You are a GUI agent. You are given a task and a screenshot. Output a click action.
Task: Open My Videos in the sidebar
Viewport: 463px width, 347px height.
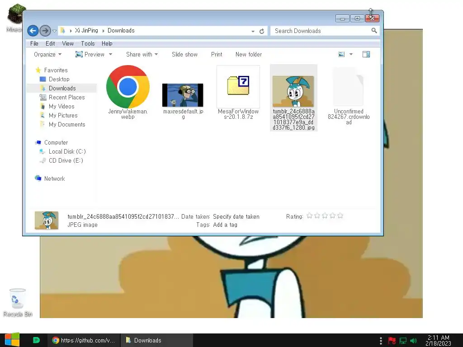pyautogui.click(x=61, y=106)
